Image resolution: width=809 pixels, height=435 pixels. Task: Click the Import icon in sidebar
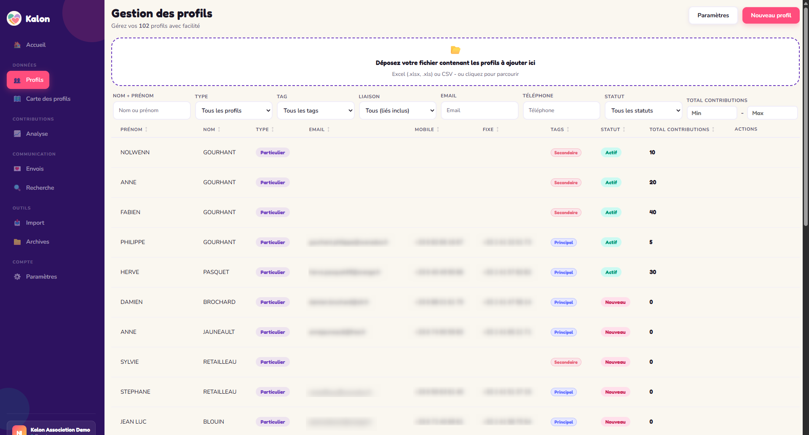coord(17,223)
